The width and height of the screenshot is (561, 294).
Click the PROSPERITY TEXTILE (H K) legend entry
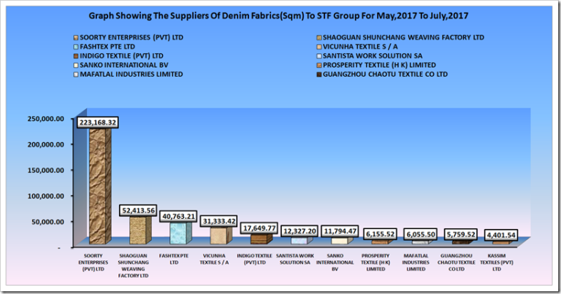[376, 65]
